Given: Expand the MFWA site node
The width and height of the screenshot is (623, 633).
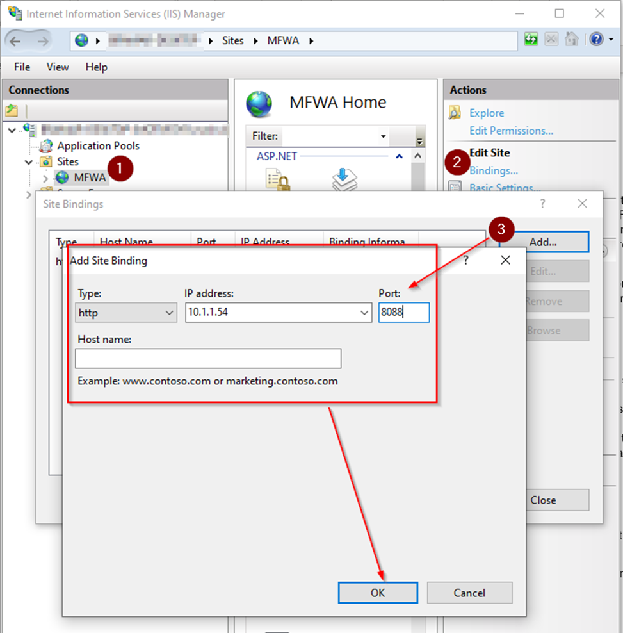Looking at the screenshot, I should pos(45,178).
